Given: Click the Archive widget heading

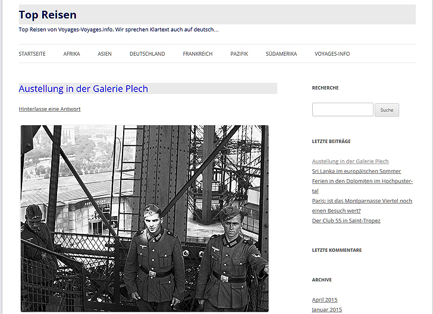Looking at the screenshot, I should click(x=322, y=280).
